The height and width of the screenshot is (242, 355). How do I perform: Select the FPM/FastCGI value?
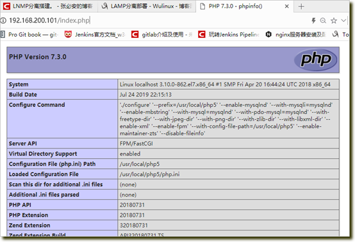[136, 143]
